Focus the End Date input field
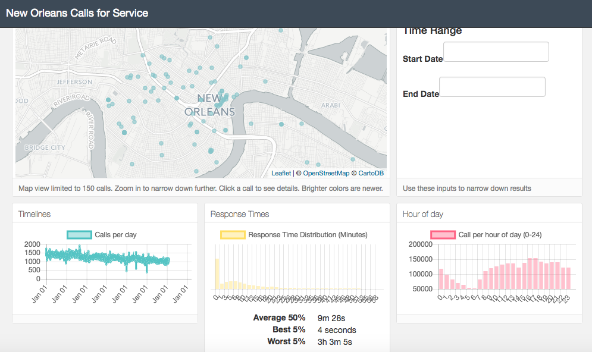Viewport: 592px width, 352px height. click(492, 87)
